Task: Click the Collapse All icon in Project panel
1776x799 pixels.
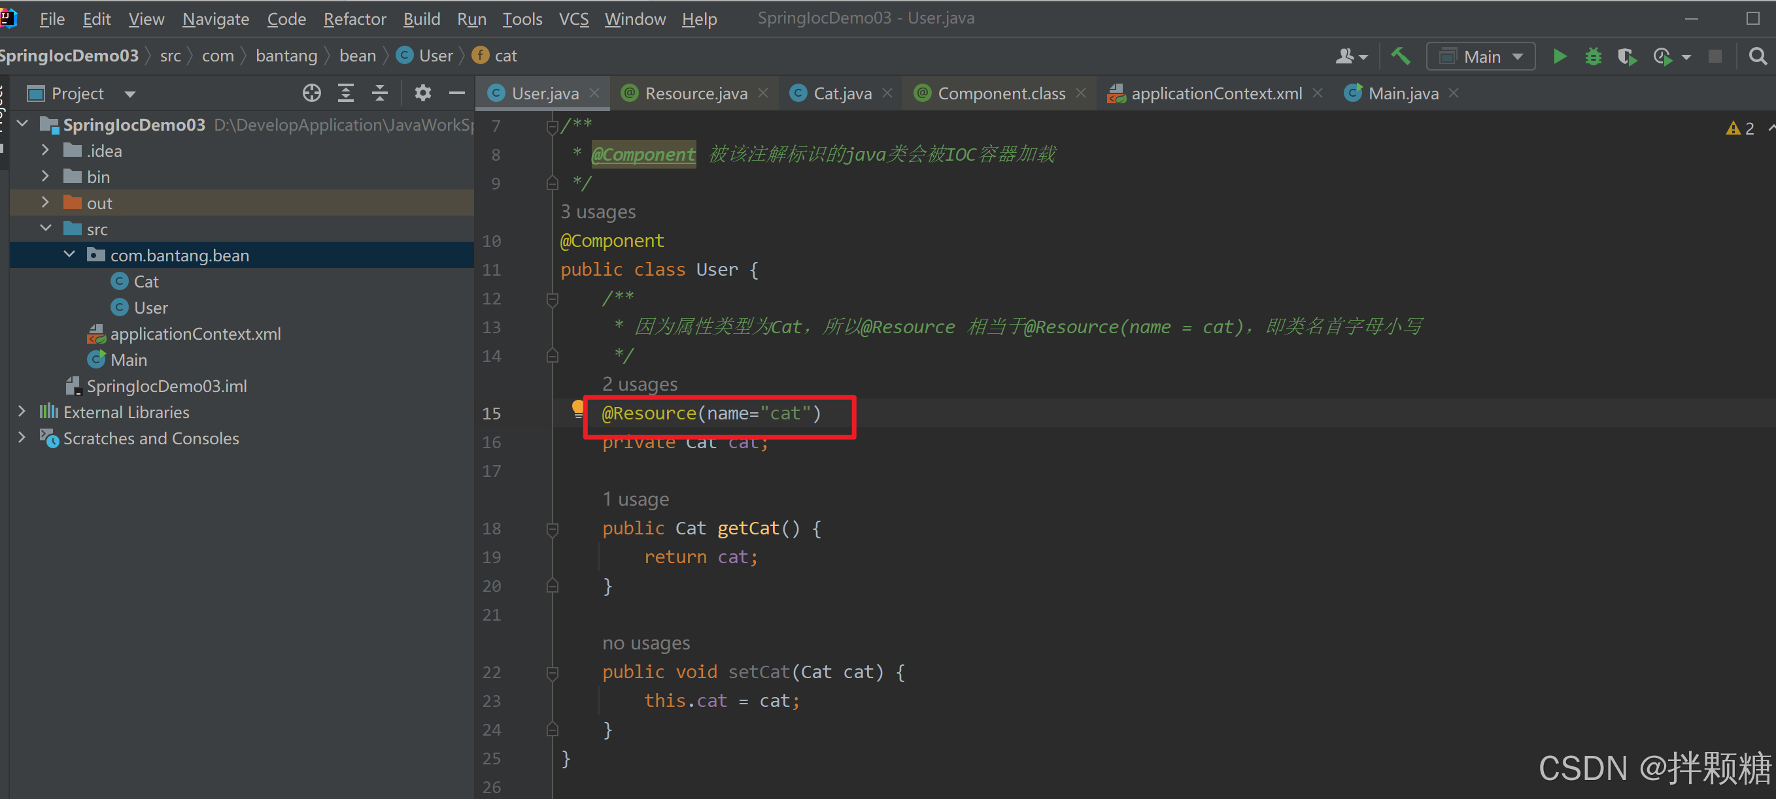Action: click(379, 93)
